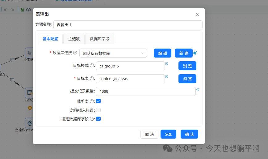
Task: Click the 编辑 button
Action: click(162, 53)
